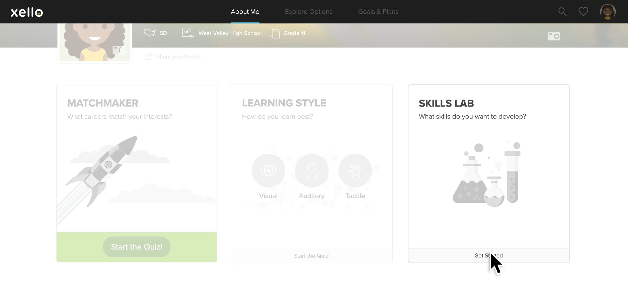Screen dimensions: 628x303
Task: Click the Tactile label
Action: (355, 196)
